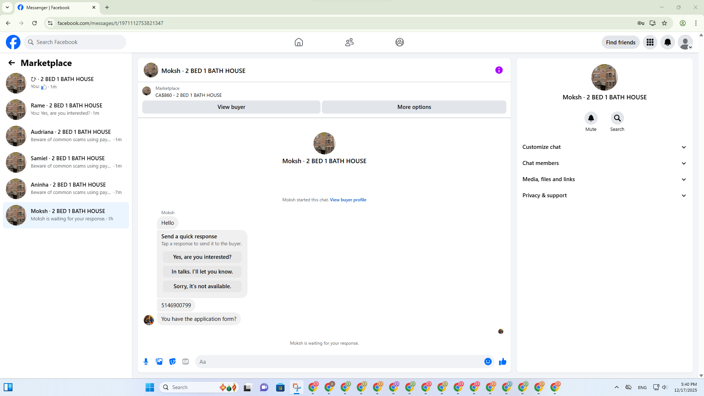
Task: Click the voice clip microphone icon
Action: (x=146, y=362)
